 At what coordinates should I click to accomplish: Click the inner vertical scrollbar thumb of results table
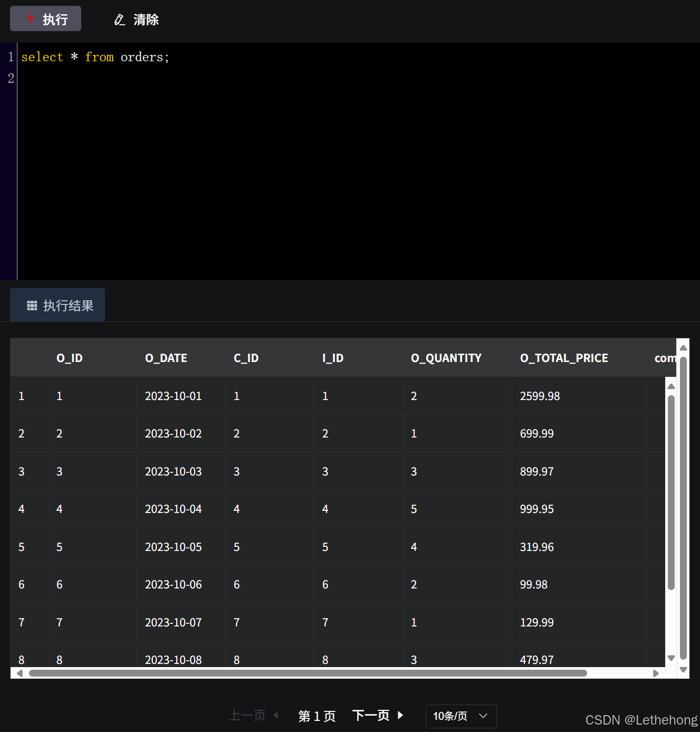pos(671,492)
